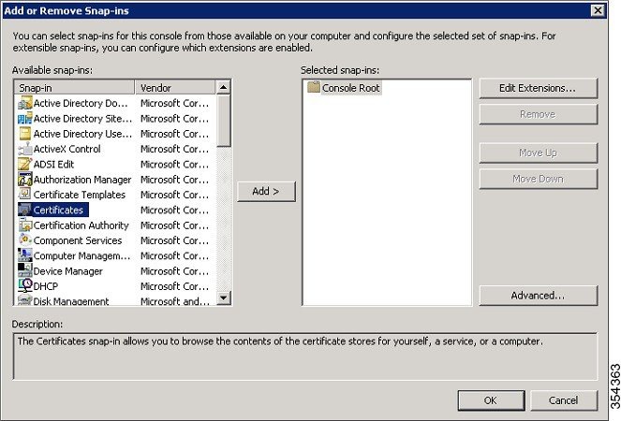Click the Move Up button
The width and height of the screenshot is (621, 421).
(x=538, y=152)
